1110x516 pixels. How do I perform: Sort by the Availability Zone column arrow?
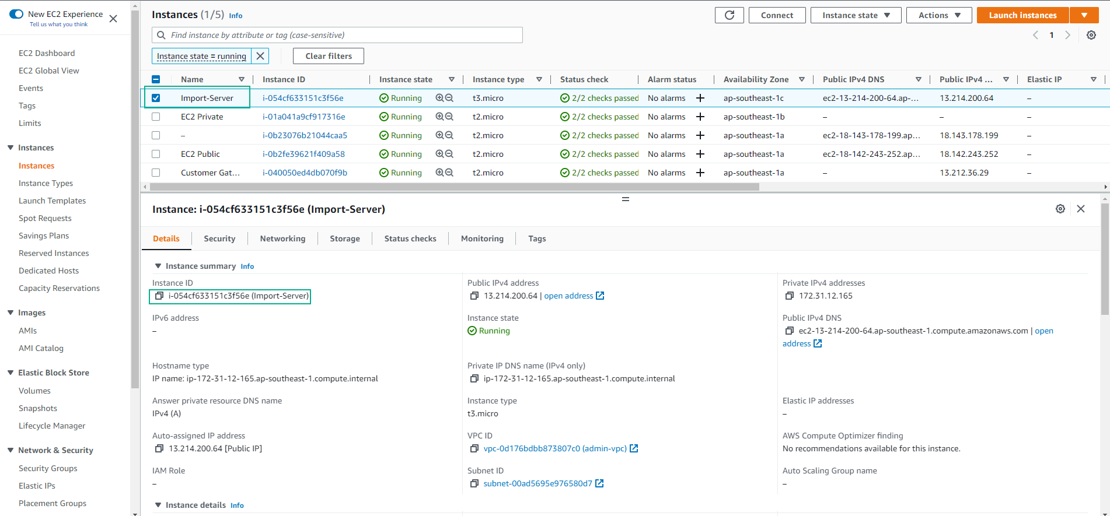tap(802, 79)
